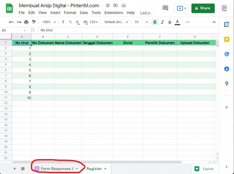234x174 pixels.
Task: Redo the last action
Action: (19, 22)
